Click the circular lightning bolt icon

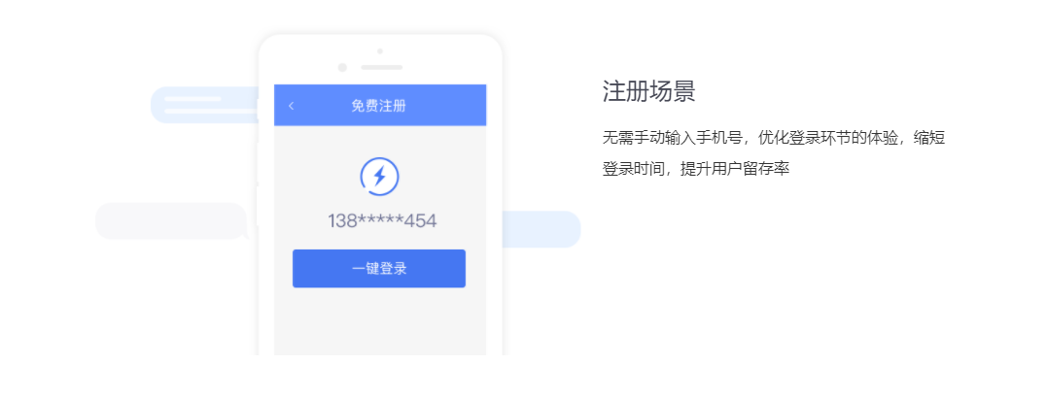[x=379, y=177]
